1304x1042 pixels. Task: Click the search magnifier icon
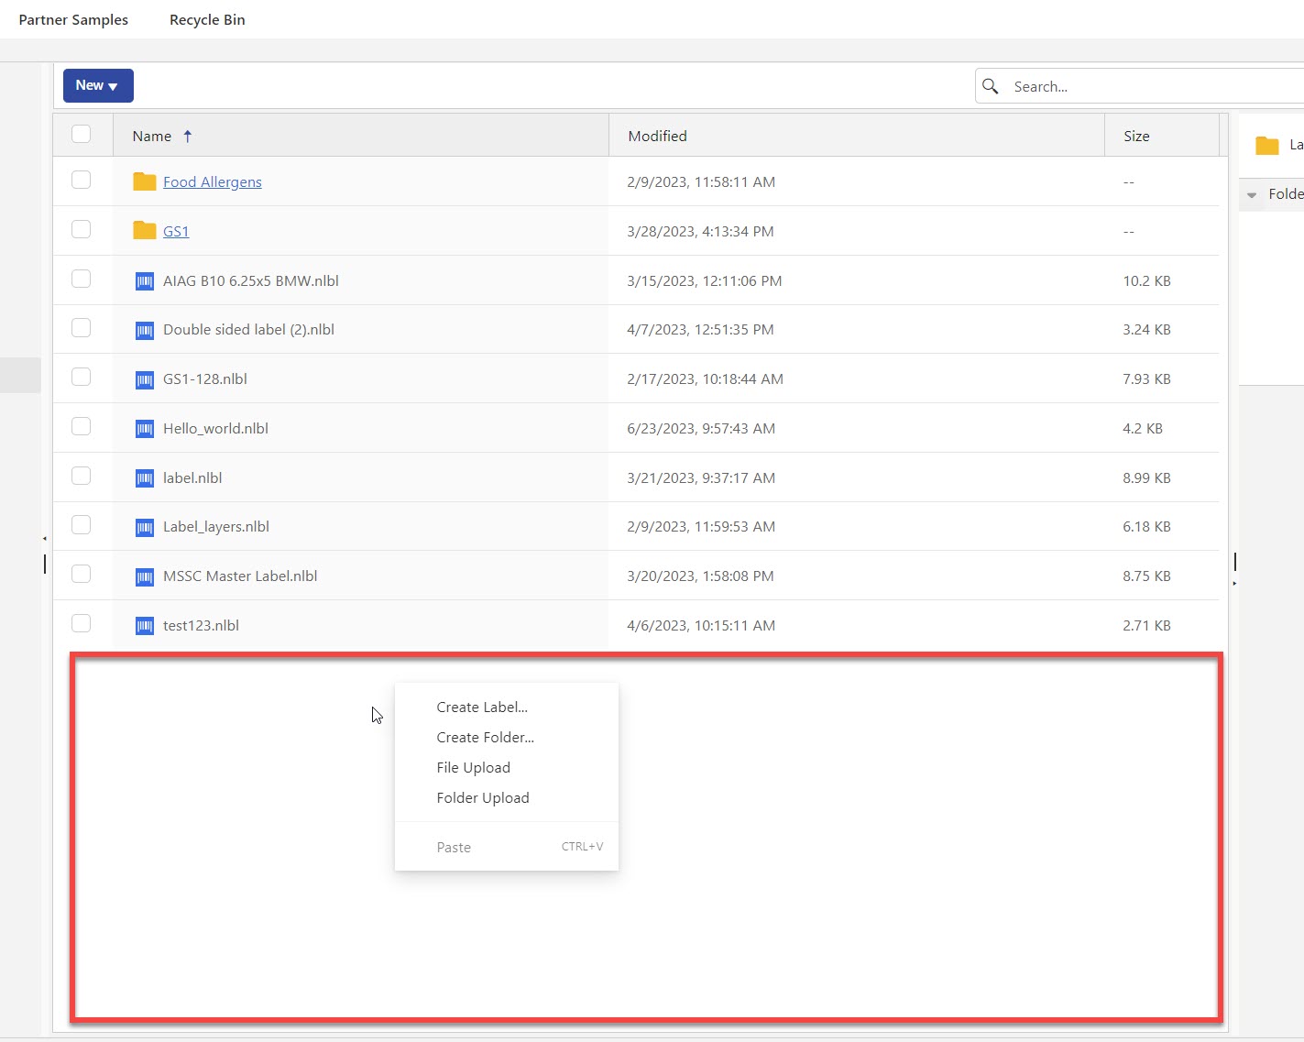click(x=991, y=86)
